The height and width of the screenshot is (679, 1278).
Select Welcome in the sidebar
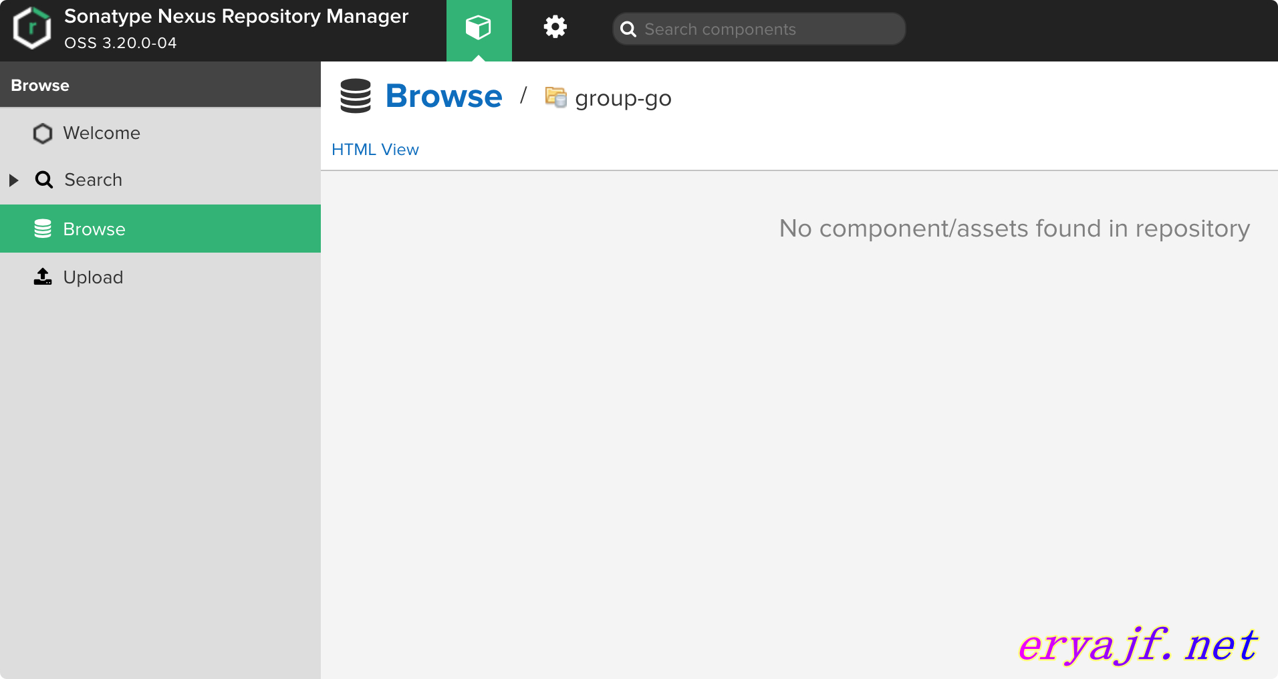pyautogui.click(x=160, y=133)
